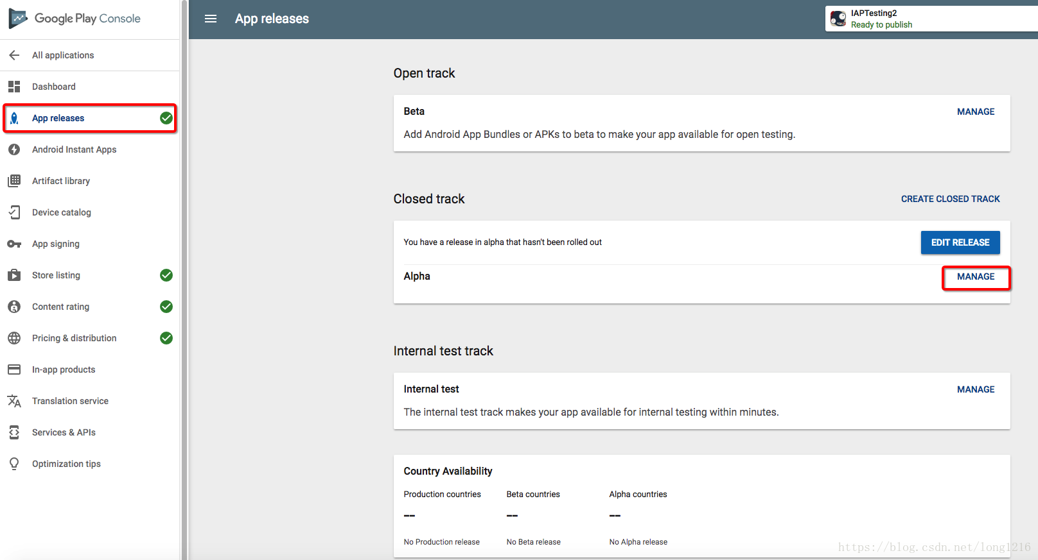Screen dimensions: 1038x560
Task: Click the Android Instant Apps lightning icon
Action: pyautogui.click(x=14, y=149)
